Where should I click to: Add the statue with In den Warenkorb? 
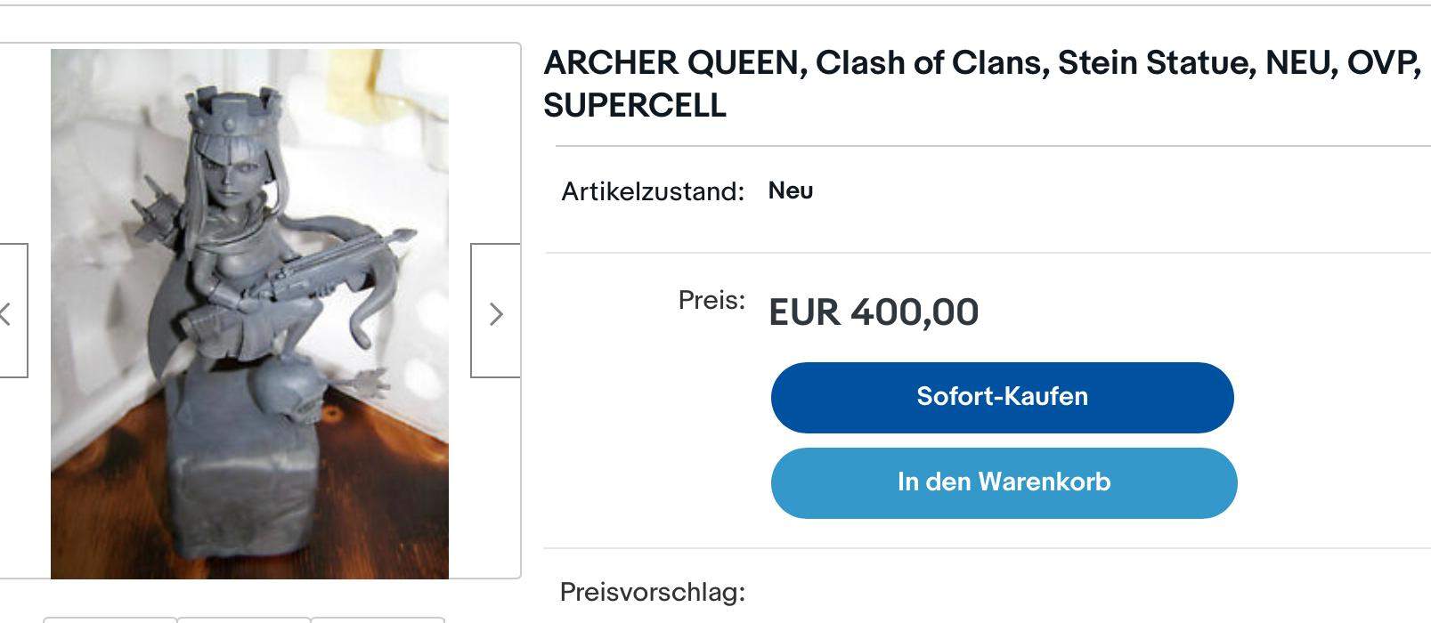pos(1003,481)
